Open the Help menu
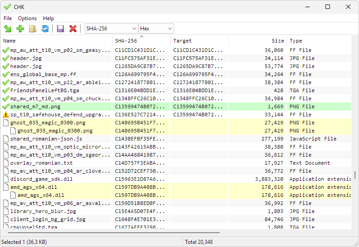Image resolution: width=359 pixels, height=247 pixels. pos(48,18)
